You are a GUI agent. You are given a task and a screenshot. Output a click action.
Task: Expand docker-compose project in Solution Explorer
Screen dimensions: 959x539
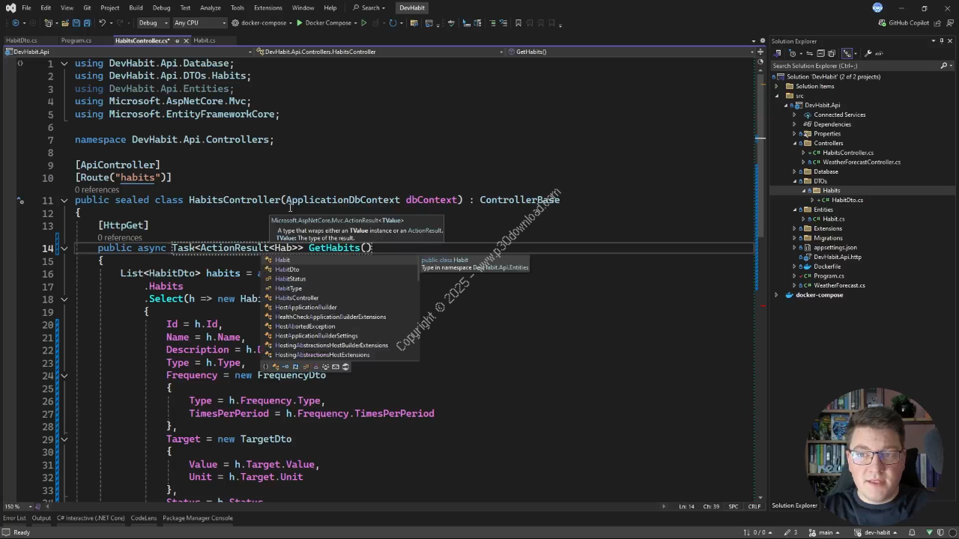click(x=777, y=295)
